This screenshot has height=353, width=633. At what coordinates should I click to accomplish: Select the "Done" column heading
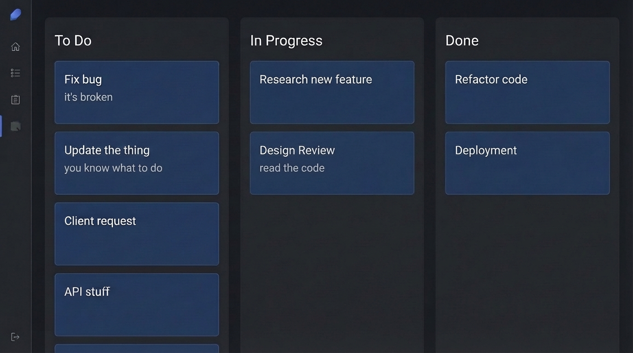click(x=462, y=40)
